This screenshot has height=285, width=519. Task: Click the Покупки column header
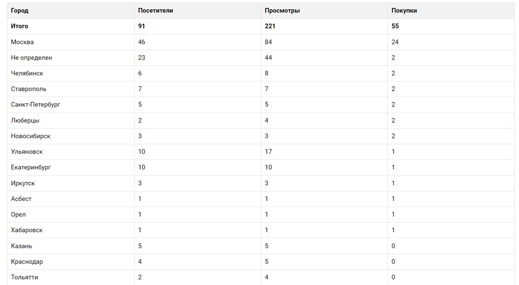(x=404, y=10)
